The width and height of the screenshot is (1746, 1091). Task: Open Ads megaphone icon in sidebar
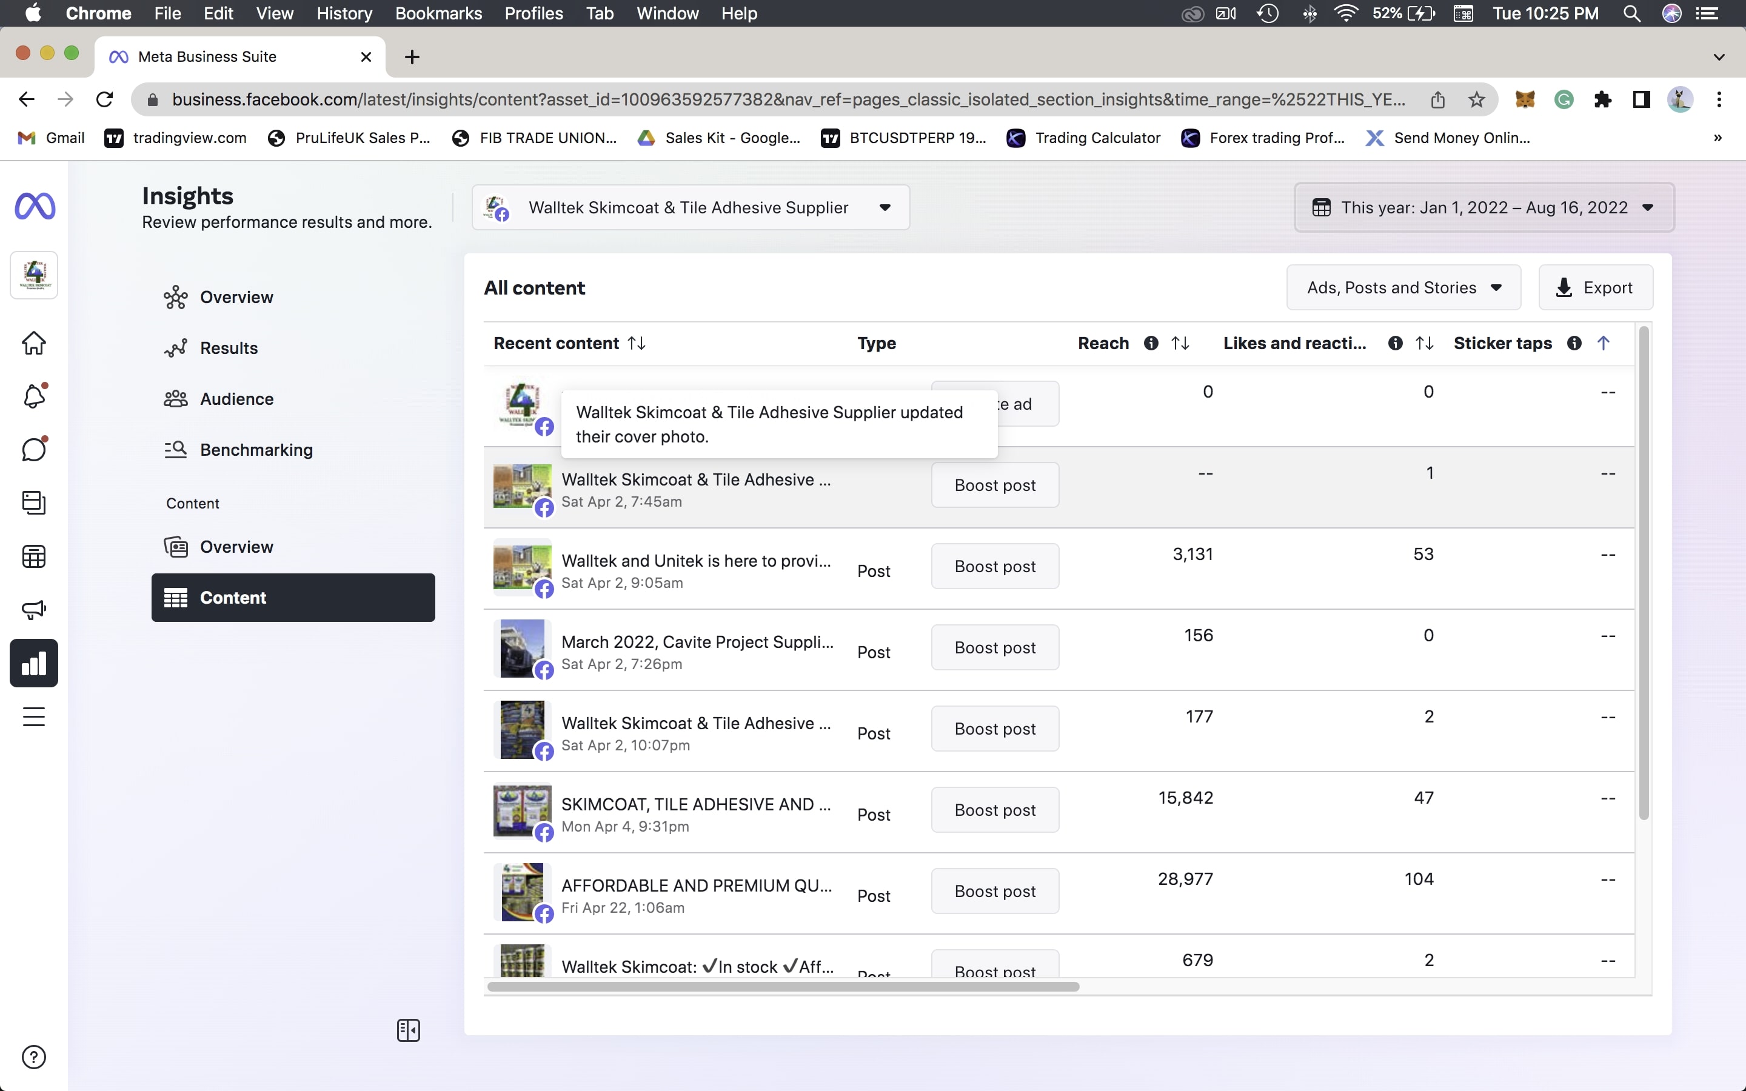point(34,610)
